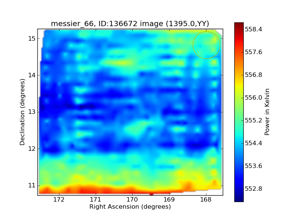Click the 'Power in Kelvin' colorbar label

coord(267,112)
